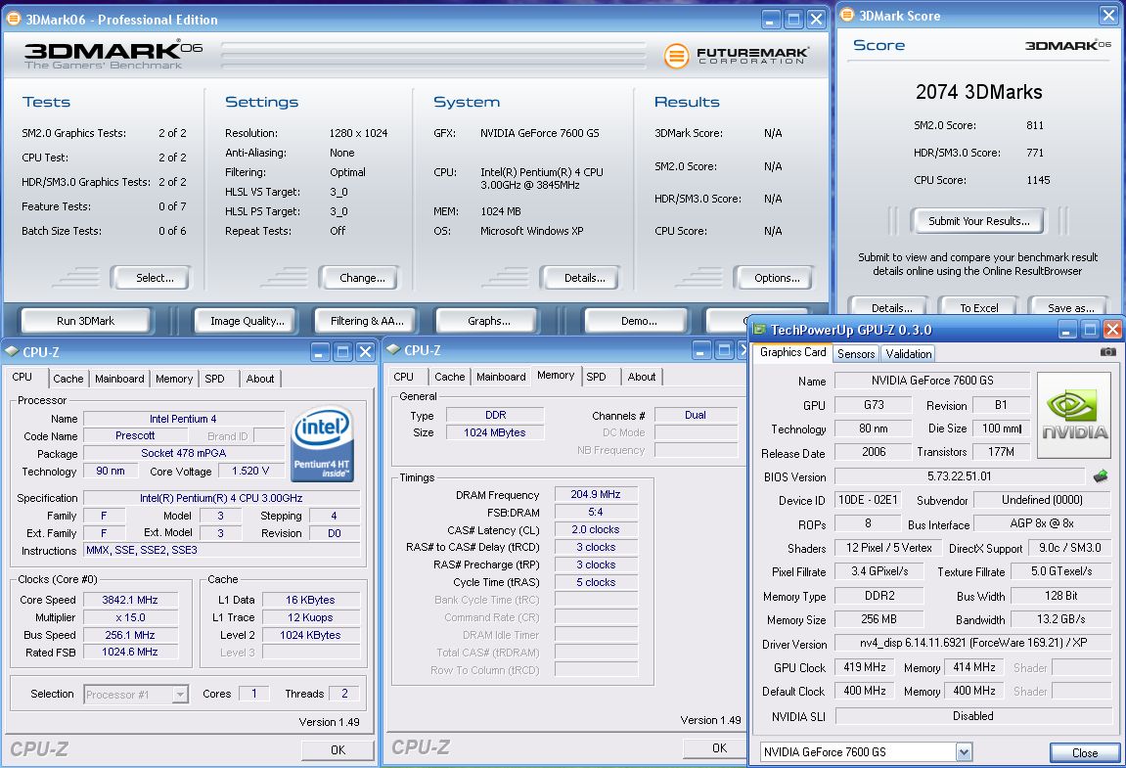Click the Save as... button

pyautogui.click(x=1070, y=307)
